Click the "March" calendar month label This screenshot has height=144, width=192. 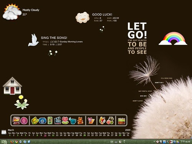11,130
